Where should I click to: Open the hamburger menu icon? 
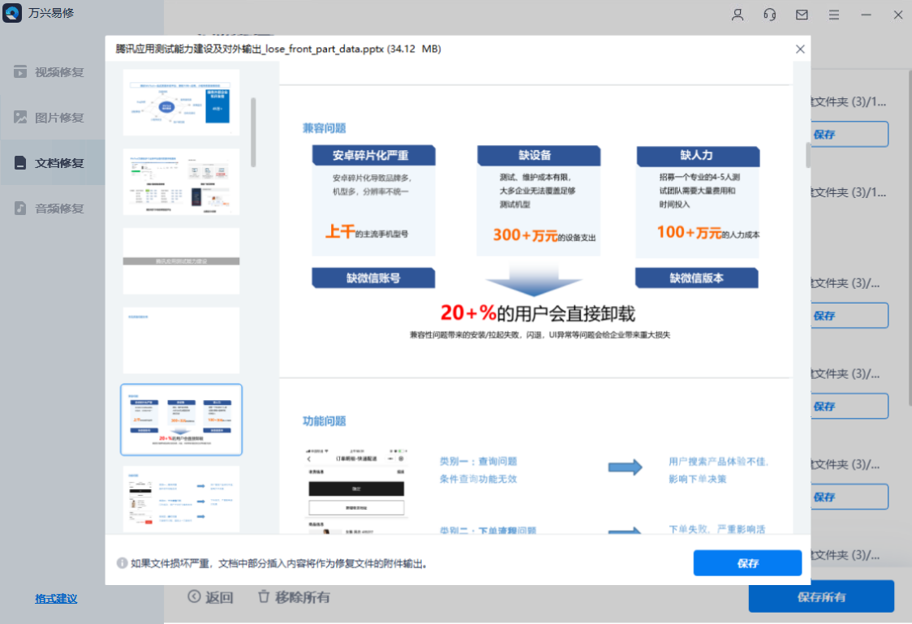(x=834, y=15)
